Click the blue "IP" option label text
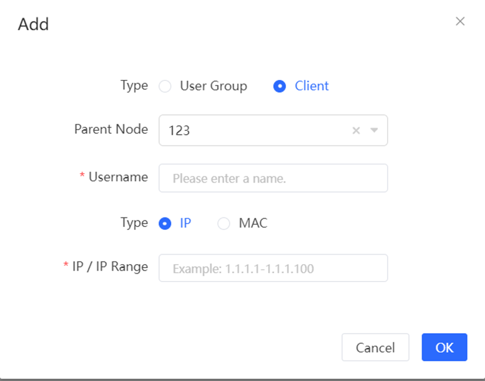 [185, 223]
